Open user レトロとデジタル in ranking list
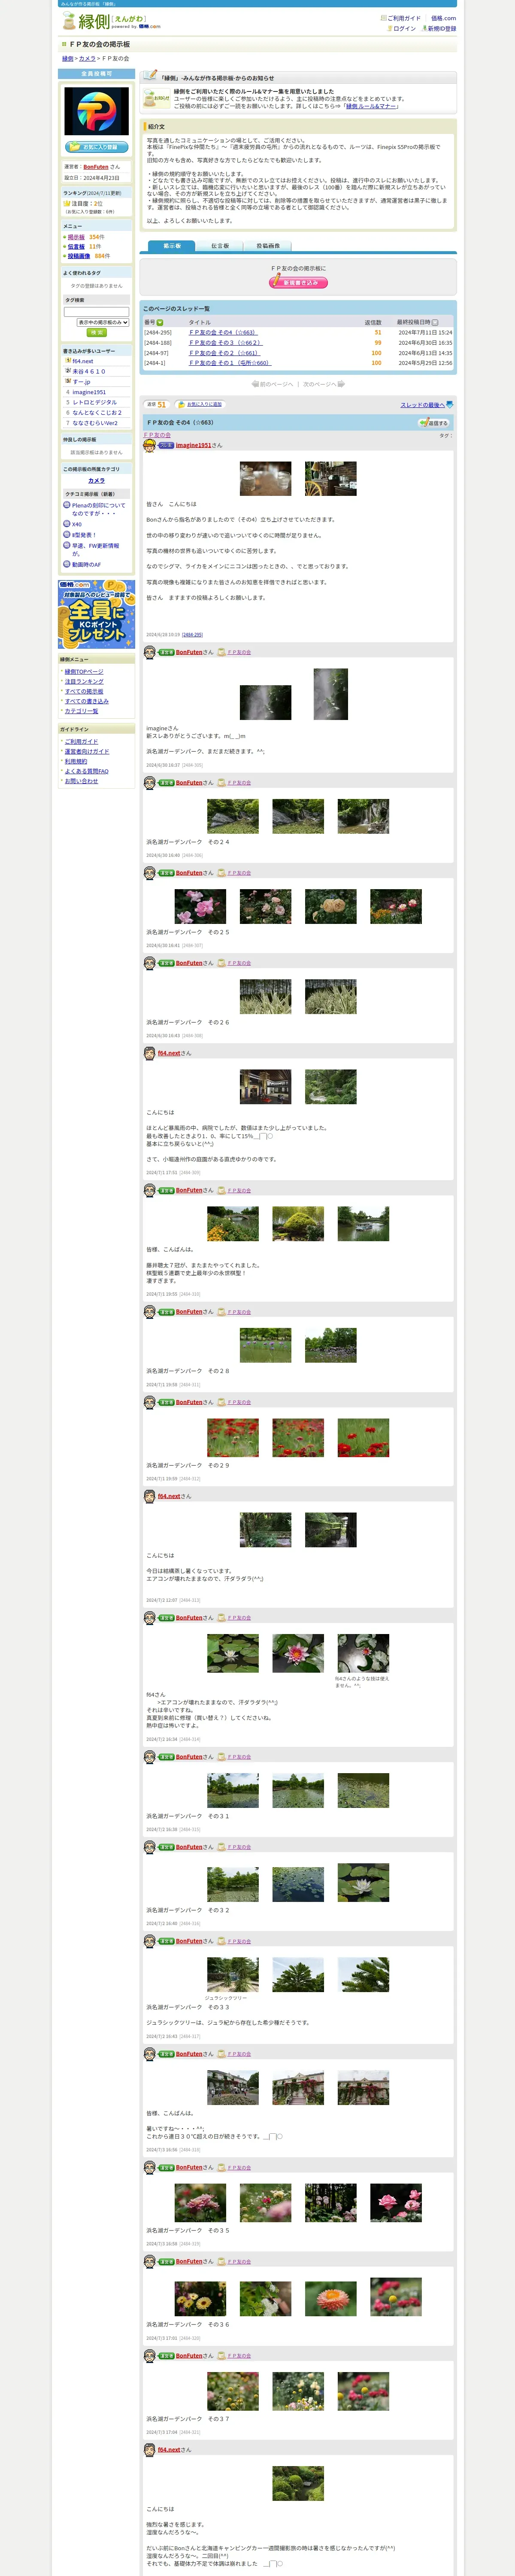The height and width of the screenshot is (2576, 515). (95, 402)
